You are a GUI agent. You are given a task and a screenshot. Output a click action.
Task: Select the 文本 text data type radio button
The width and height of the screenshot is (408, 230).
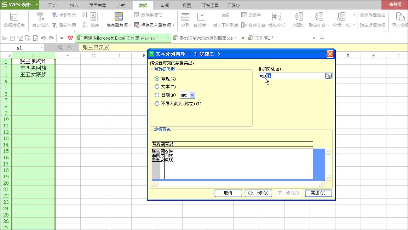(x=157, y=87)
